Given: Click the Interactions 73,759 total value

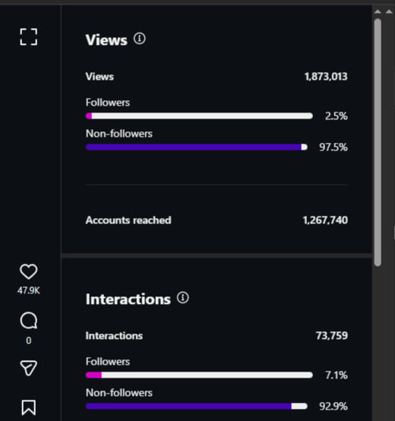Looking at the screenshot, I should point(332,336).
